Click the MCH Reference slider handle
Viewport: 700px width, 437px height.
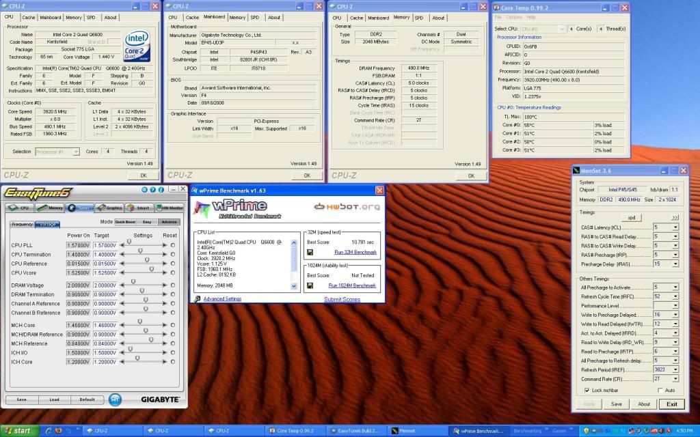pos(151,340)
